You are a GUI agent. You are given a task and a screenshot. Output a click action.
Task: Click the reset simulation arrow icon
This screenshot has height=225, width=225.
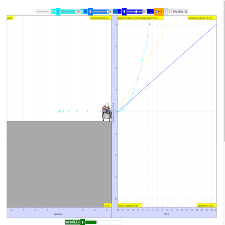[186, 11]
